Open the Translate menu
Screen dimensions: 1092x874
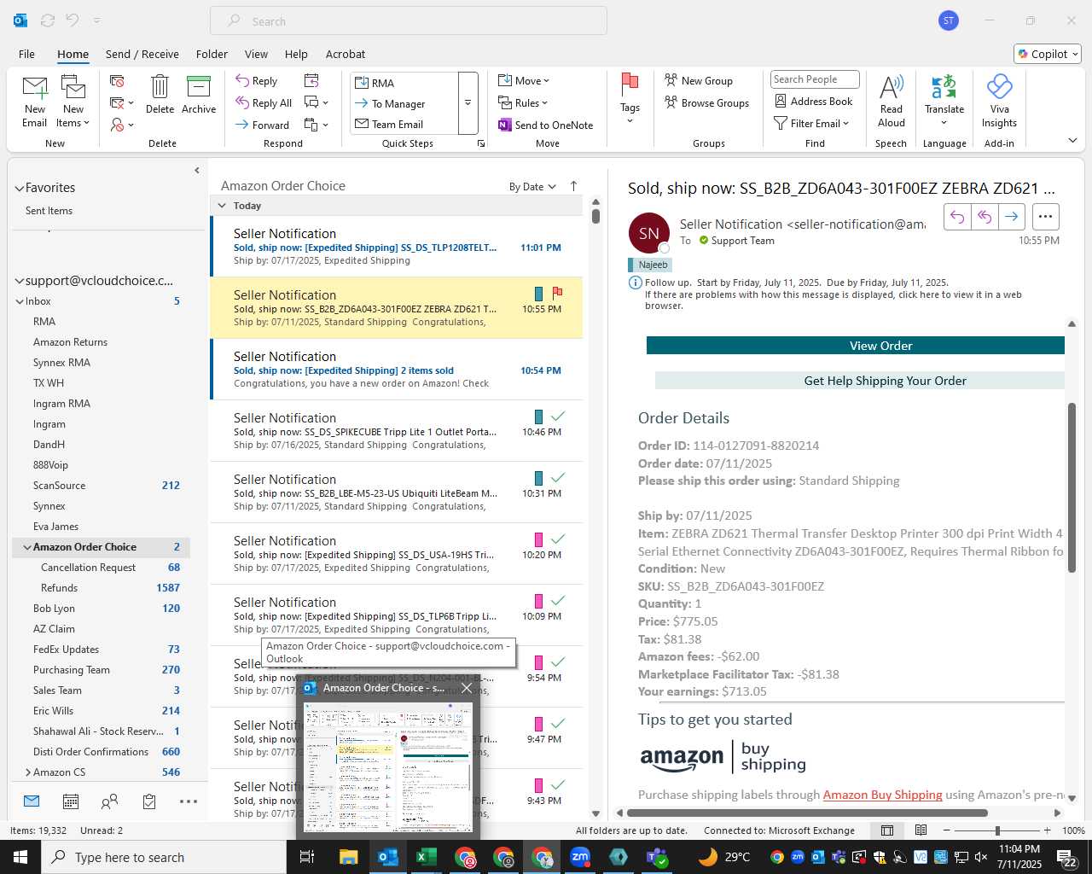point(944,101)
